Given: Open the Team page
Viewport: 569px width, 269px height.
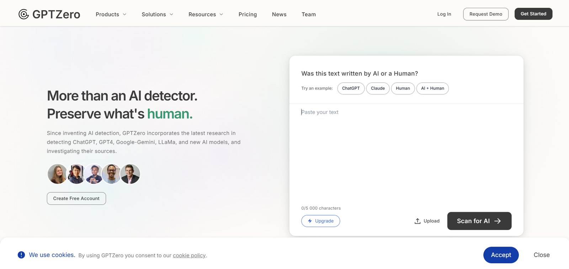Looking at the screenshot, I should coord(309,14).
